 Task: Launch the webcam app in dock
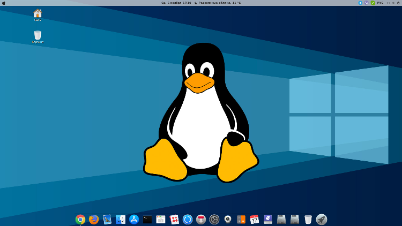coord(228,219)
